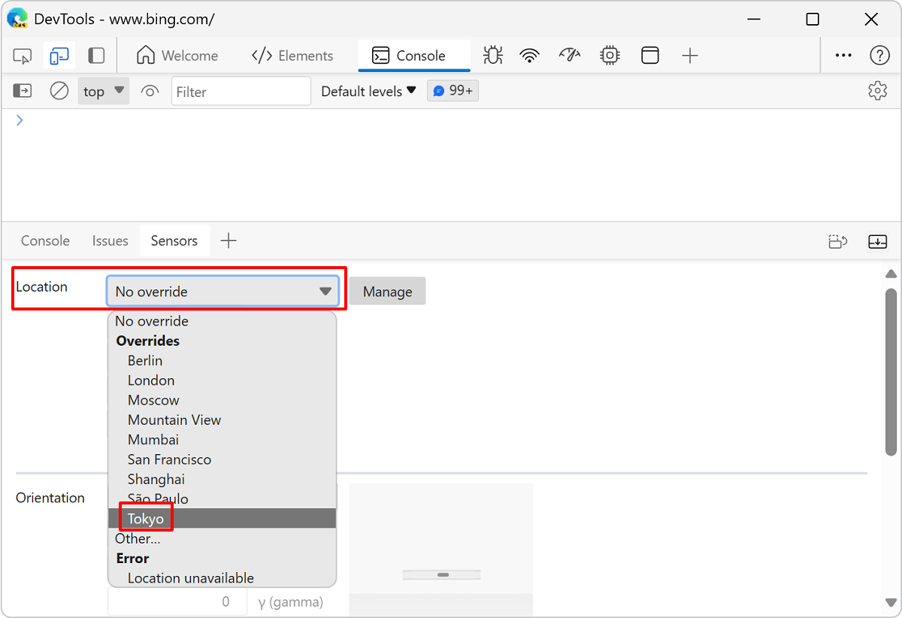Select Berlin from location list
Image resolution: width=902 pixels, height=618 pixels.
click(222, 361)
